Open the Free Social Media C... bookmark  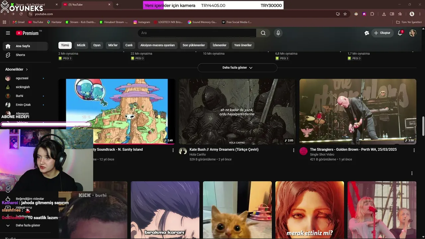click(237, 22)
